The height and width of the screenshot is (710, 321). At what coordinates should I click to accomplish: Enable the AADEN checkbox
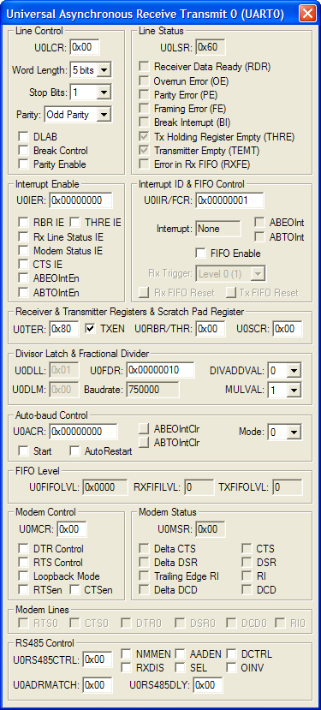[x=180, y=653]
